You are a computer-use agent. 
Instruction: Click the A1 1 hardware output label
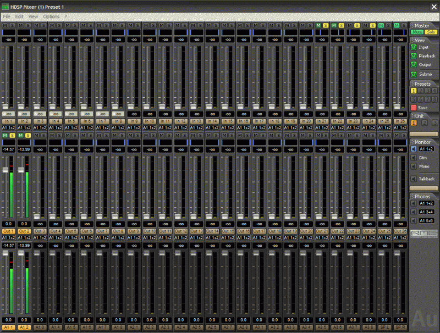coord(8,328)
